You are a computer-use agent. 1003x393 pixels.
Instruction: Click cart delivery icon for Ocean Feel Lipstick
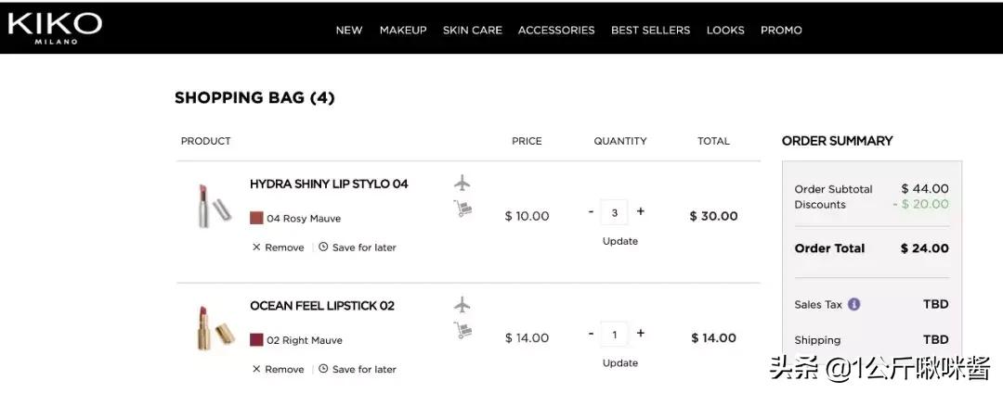pyautogui.click(x=462, y=330)
